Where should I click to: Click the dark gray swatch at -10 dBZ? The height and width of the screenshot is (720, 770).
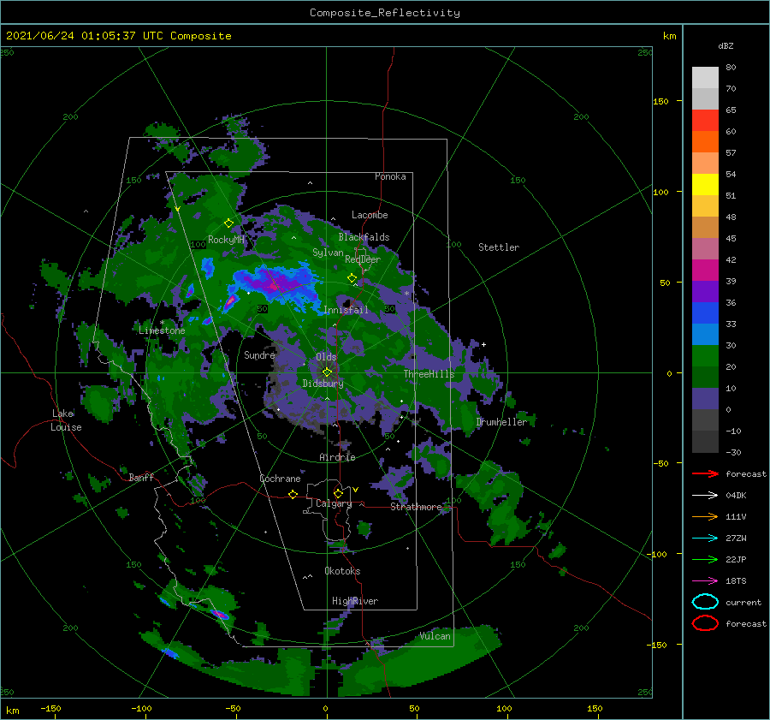pos(705,442)
